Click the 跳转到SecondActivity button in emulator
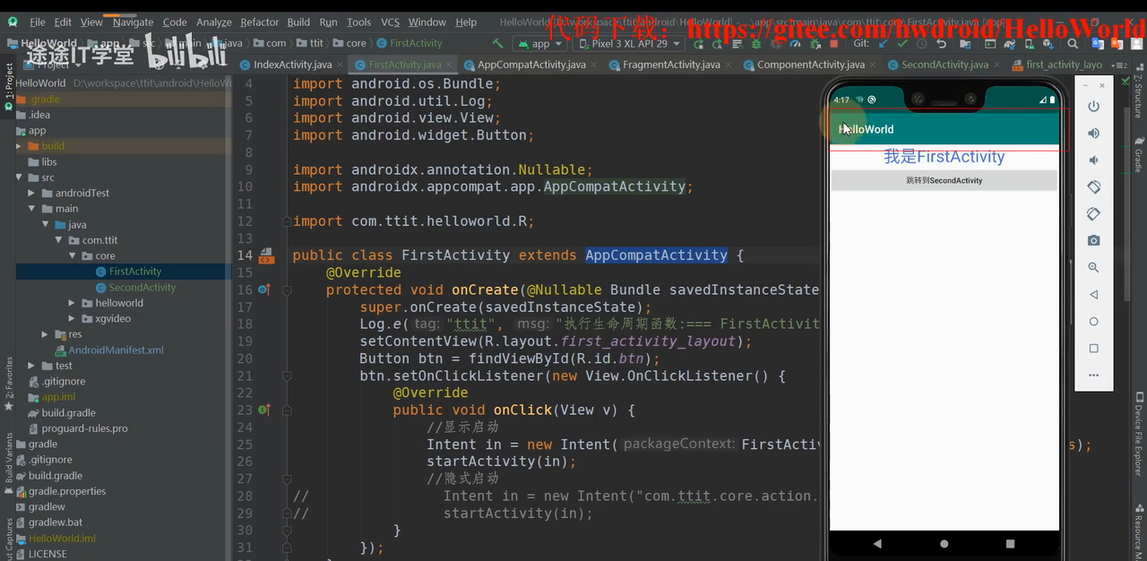 point(944,180)
